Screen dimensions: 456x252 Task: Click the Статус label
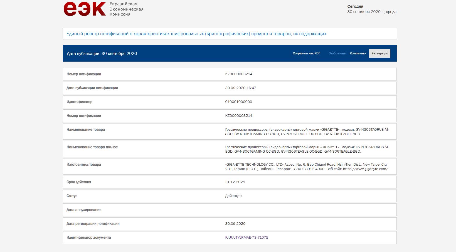click(72, 196)
